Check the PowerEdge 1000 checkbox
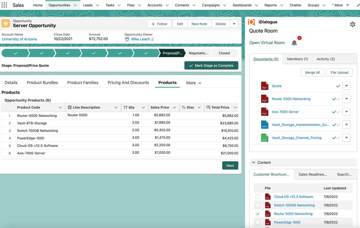 [x=258, y=222]
